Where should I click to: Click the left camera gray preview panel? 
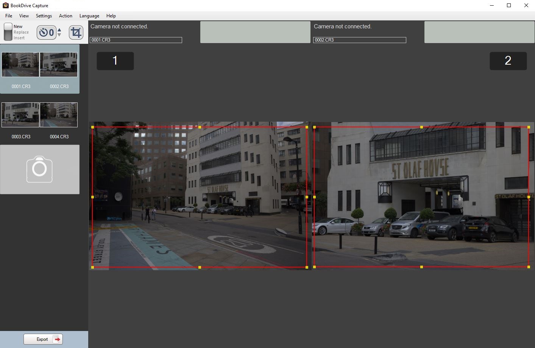pos(255,32)
